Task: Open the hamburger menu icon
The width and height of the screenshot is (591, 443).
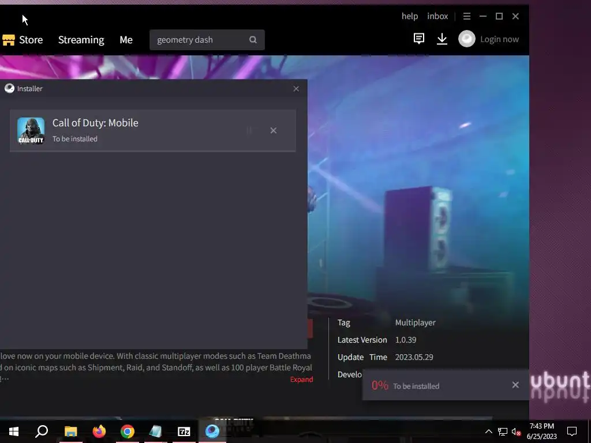Action: (x=466, y=16)
